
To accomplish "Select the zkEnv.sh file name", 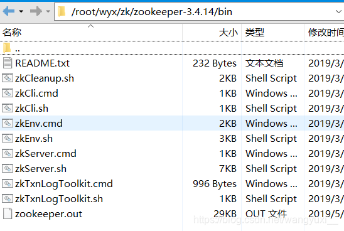I will [x=34, y=139].
